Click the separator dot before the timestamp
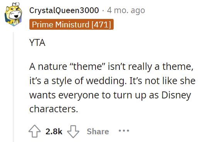The image size is (201, 142). point(103,10)
